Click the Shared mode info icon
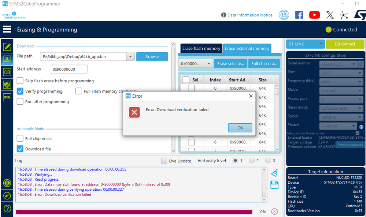 click(361, 127)
